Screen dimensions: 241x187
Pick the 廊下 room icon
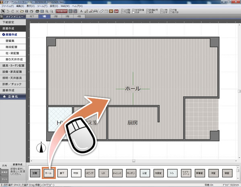pyautogui.click(x=62, y=173)
